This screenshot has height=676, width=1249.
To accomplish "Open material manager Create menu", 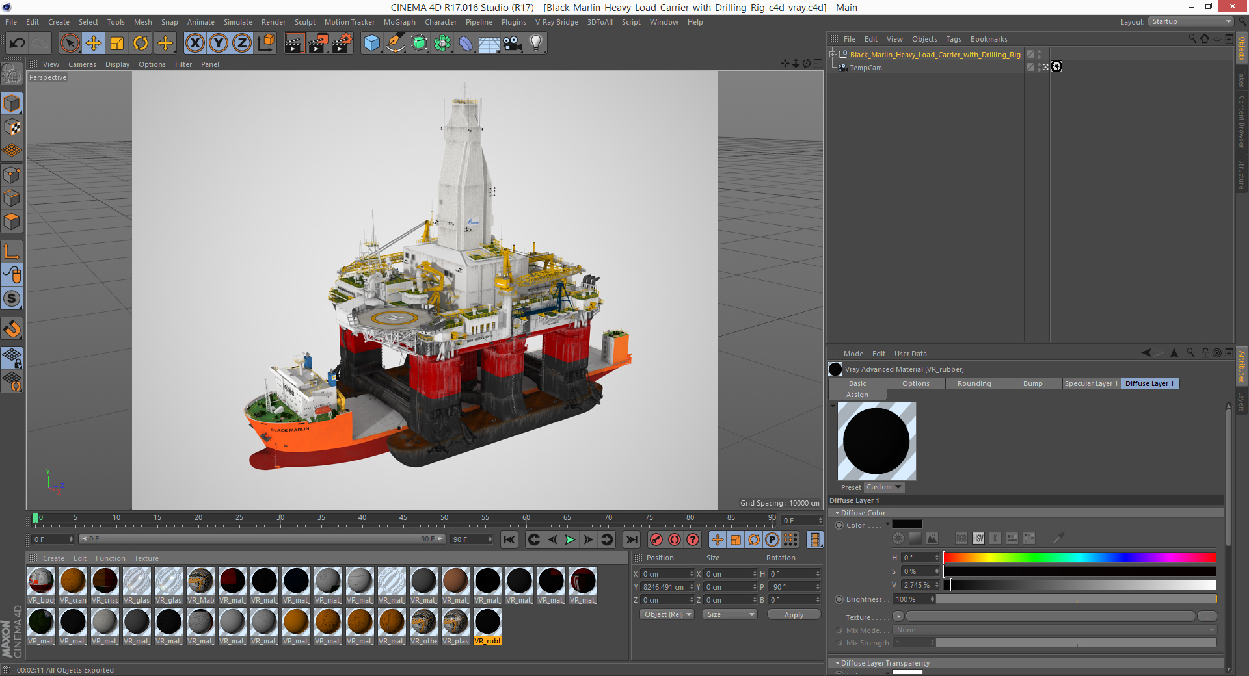I will tap(53, 558).
